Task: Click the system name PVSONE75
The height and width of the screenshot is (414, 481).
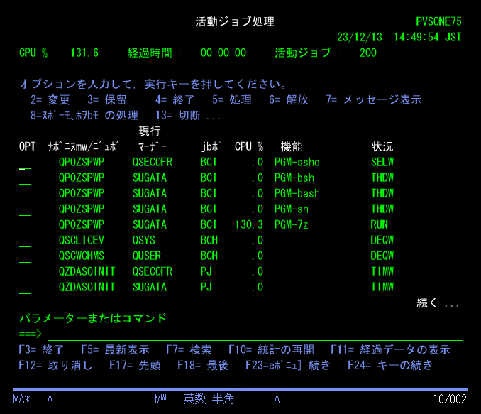Action: pyautogui.click(x=438, y=21)
